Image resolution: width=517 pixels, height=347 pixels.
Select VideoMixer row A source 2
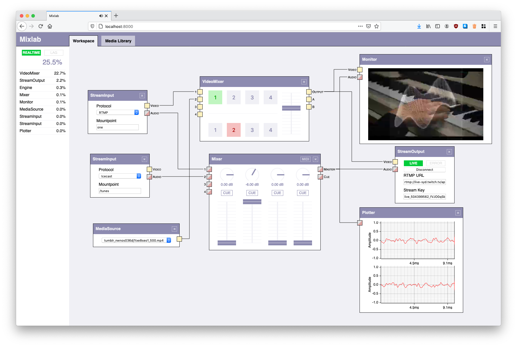234,97
